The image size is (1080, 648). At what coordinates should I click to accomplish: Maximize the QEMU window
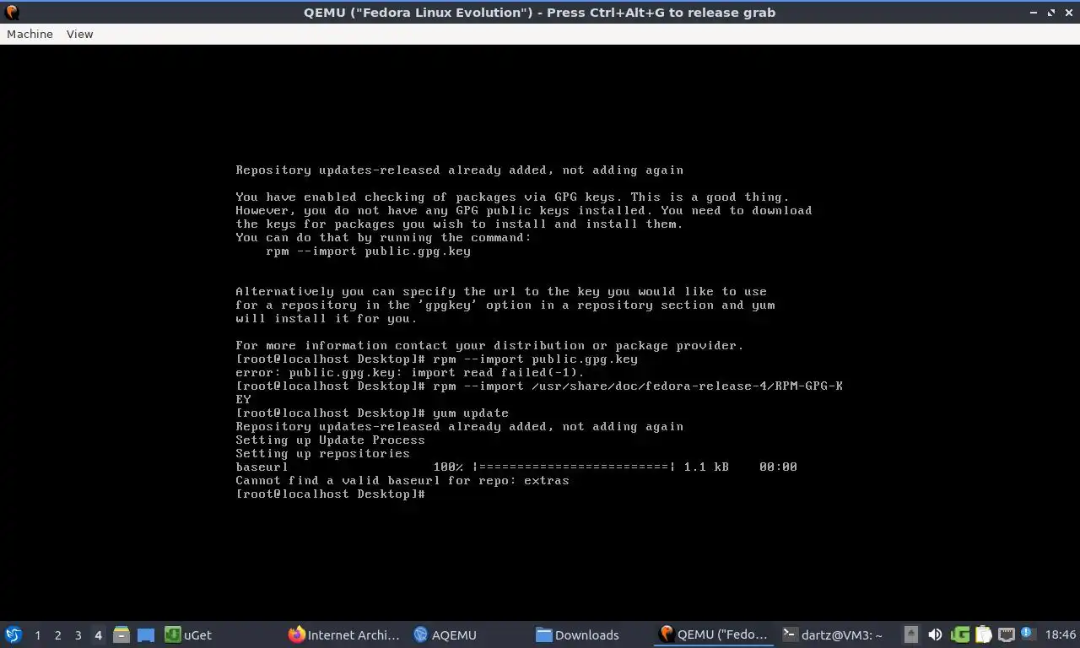(1051, 13)
